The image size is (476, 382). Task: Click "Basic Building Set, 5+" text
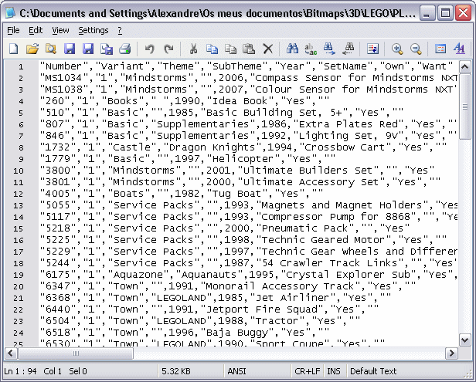[274, 113]
